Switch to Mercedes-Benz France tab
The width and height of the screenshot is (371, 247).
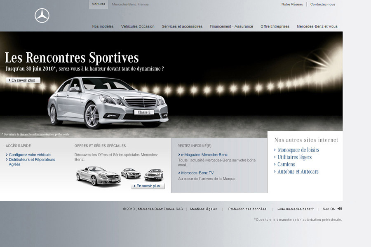click(130, 4)
